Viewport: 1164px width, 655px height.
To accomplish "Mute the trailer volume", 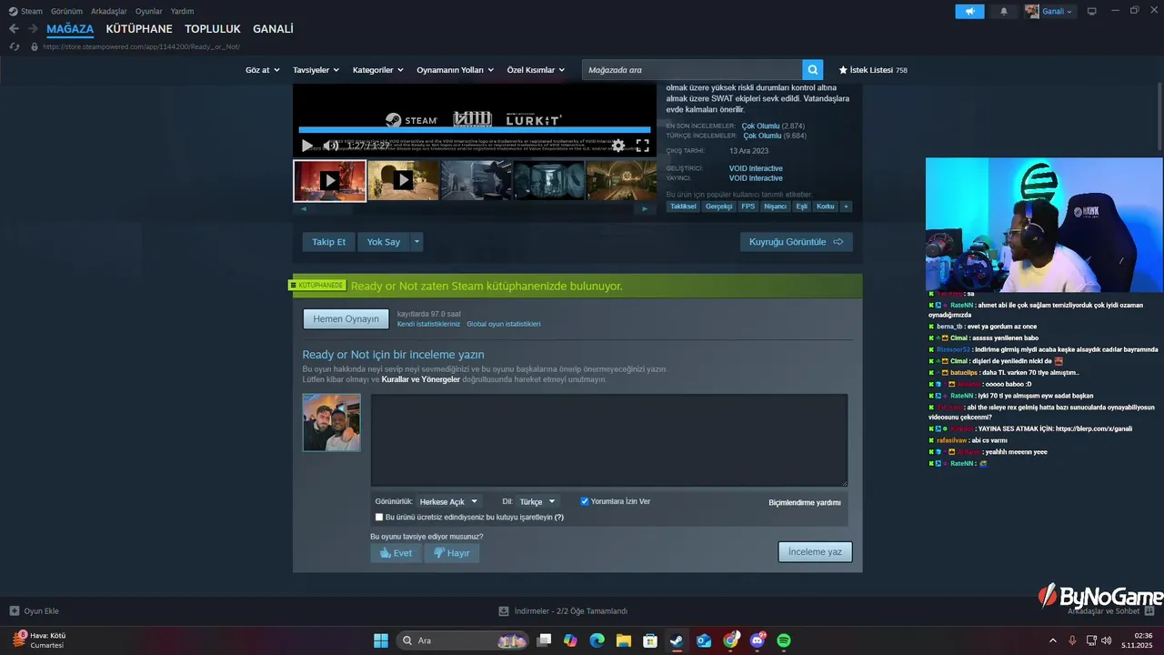I will click(331, 146).
